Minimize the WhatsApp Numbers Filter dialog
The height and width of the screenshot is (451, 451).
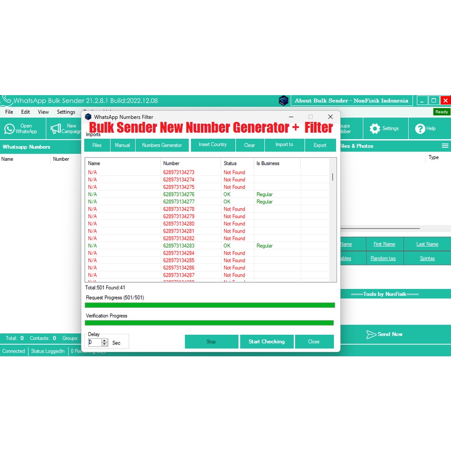(291, 117)
